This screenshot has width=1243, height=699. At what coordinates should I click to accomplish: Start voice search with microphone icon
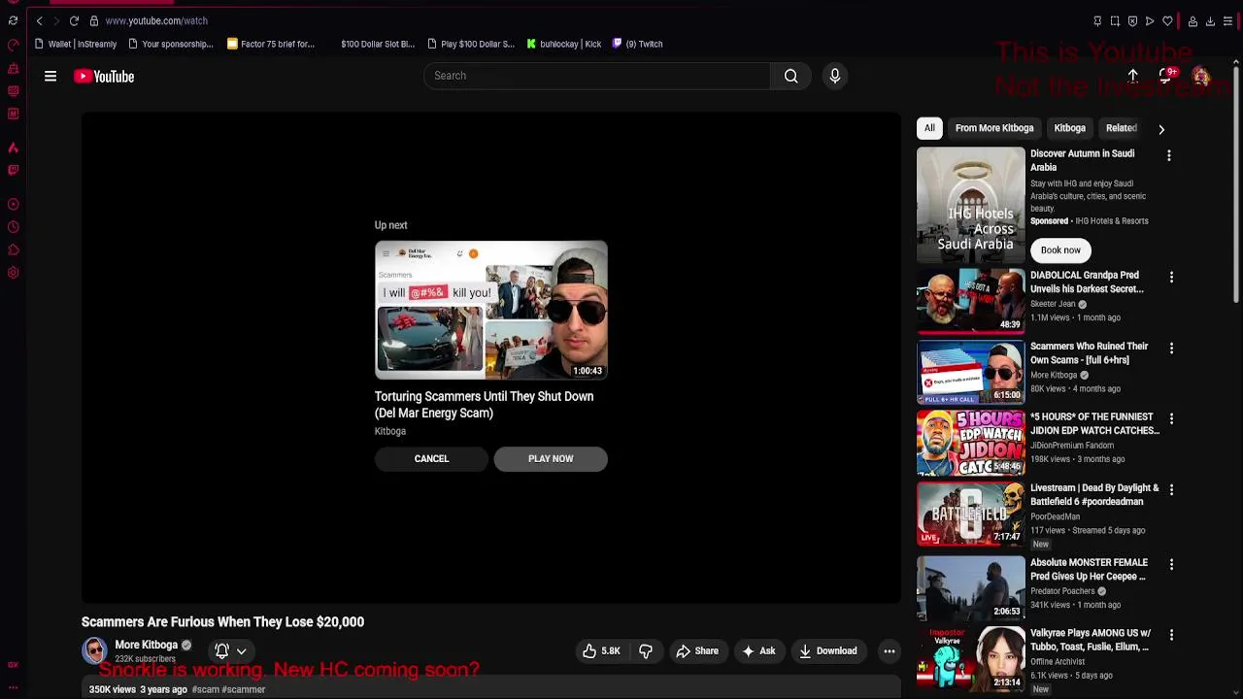click(x=835, y=76)
